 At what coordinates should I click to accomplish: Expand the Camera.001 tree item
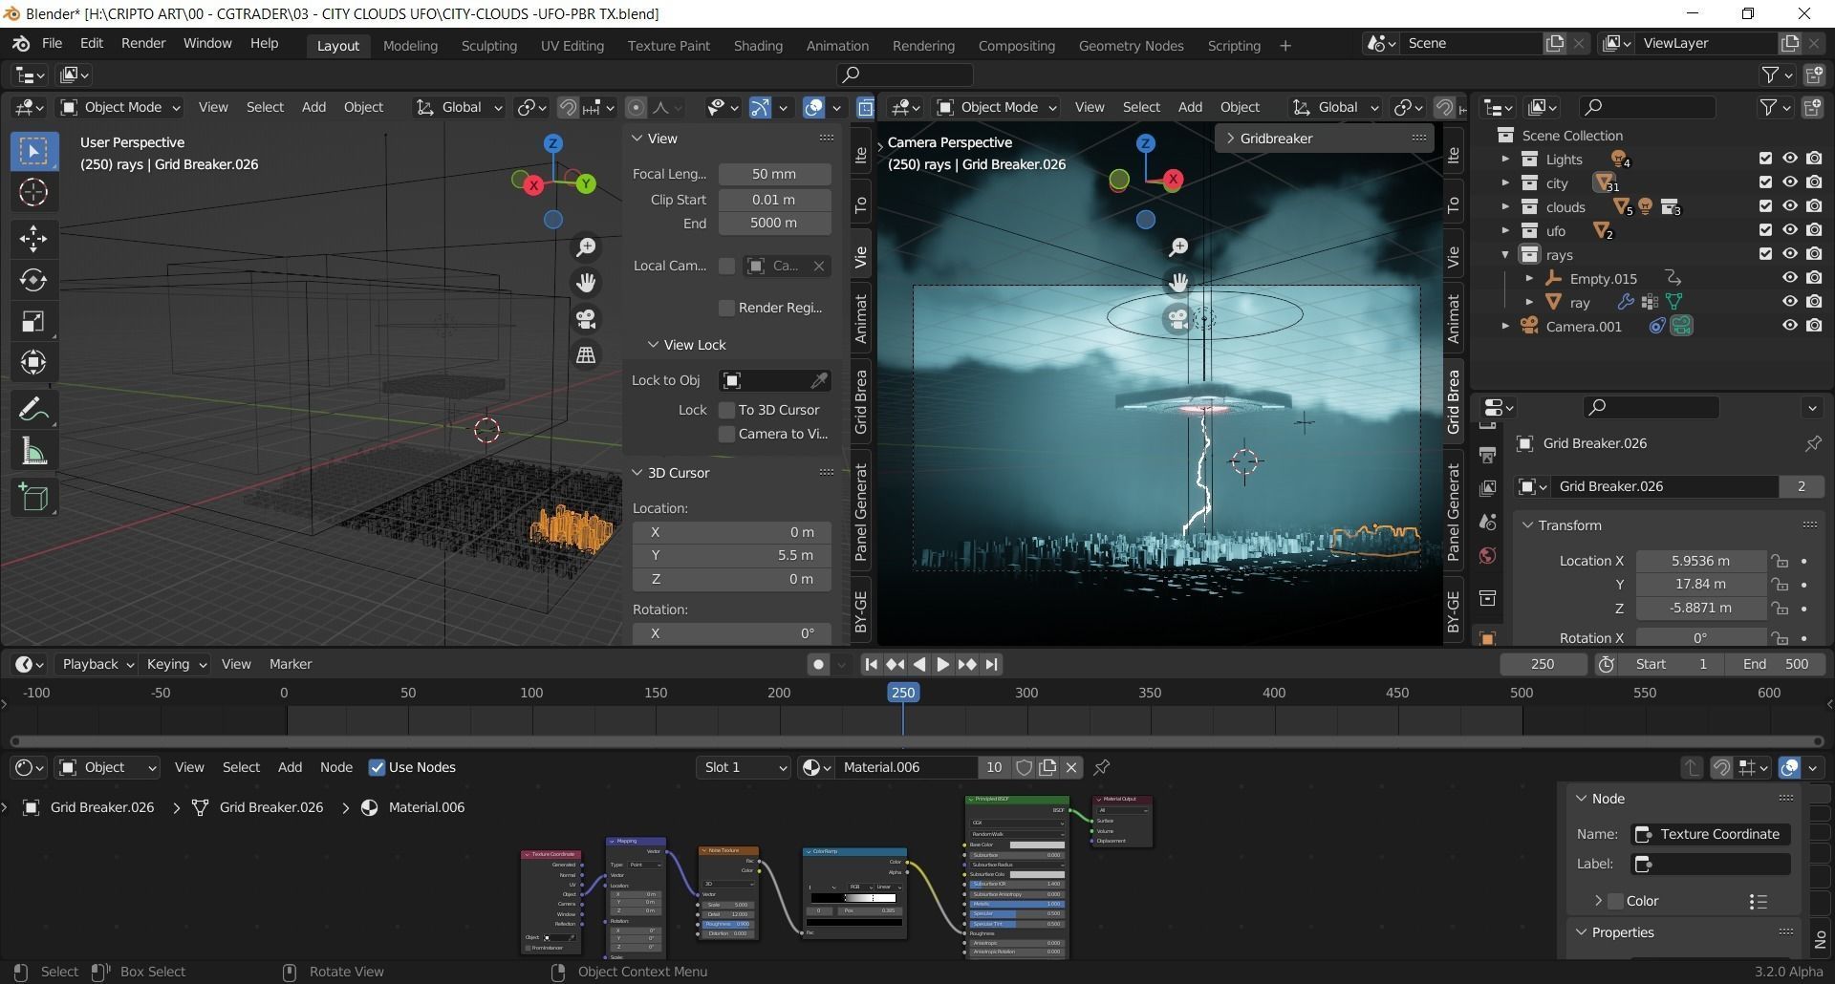coord(1505,326)
